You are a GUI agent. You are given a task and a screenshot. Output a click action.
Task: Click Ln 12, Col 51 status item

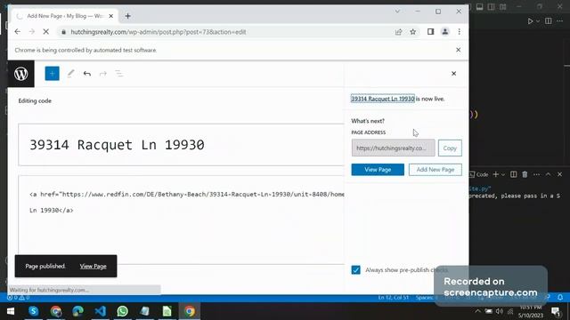point(393,298)
